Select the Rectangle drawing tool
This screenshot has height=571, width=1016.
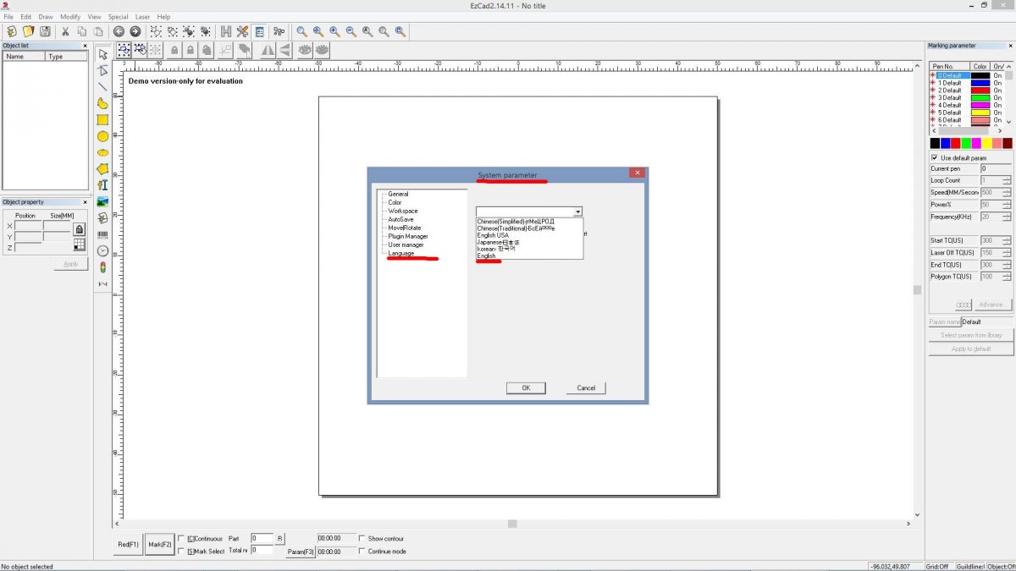click(x=103, y=120)
